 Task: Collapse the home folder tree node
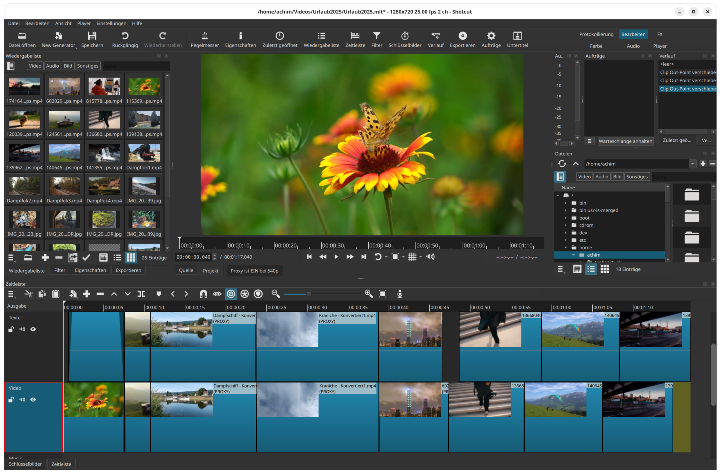tap(565, 248)
